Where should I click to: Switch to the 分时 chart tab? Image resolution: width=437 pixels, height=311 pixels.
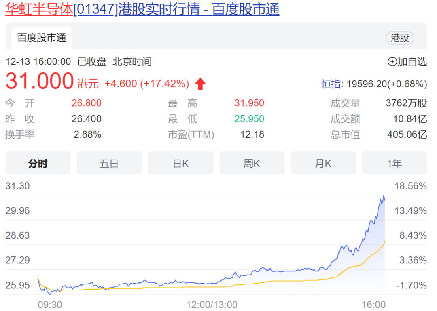coord(38,163)
